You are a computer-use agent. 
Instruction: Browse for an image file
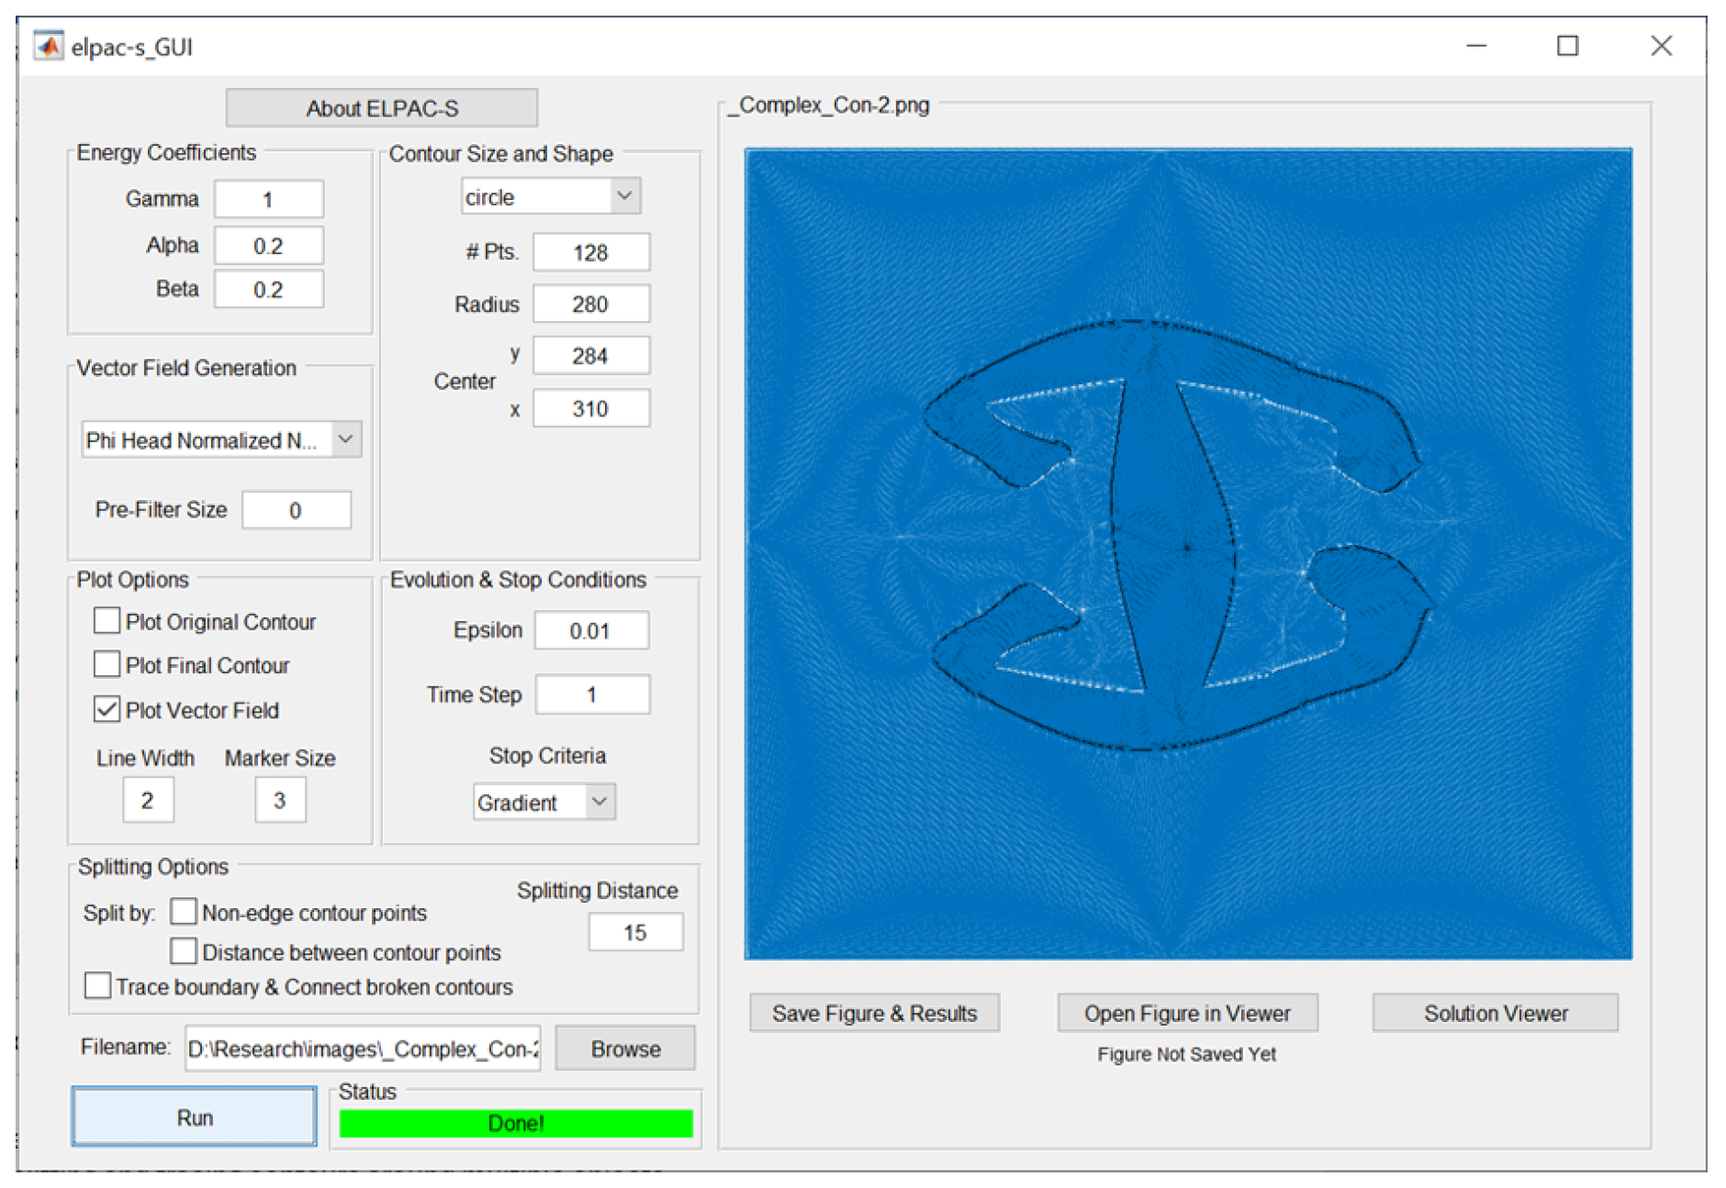625,1048
